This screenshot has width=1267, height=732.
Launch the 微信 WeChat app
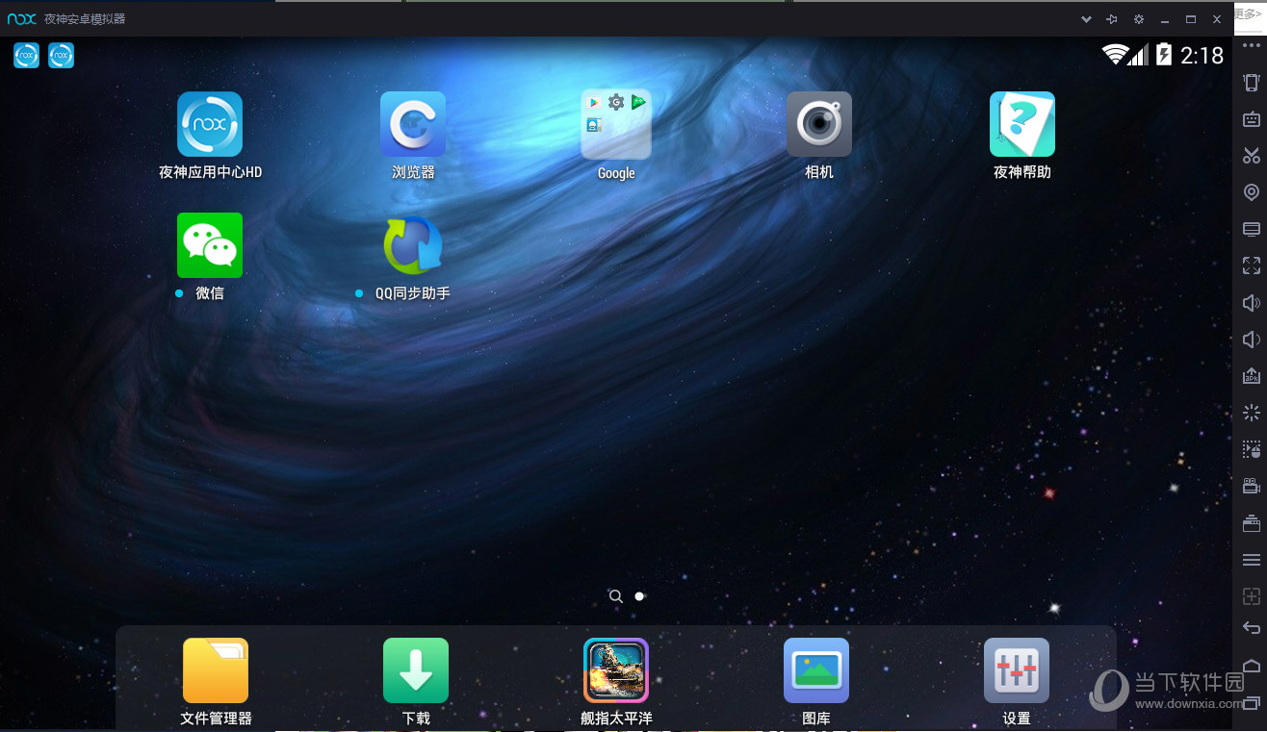tap(210, 245)
